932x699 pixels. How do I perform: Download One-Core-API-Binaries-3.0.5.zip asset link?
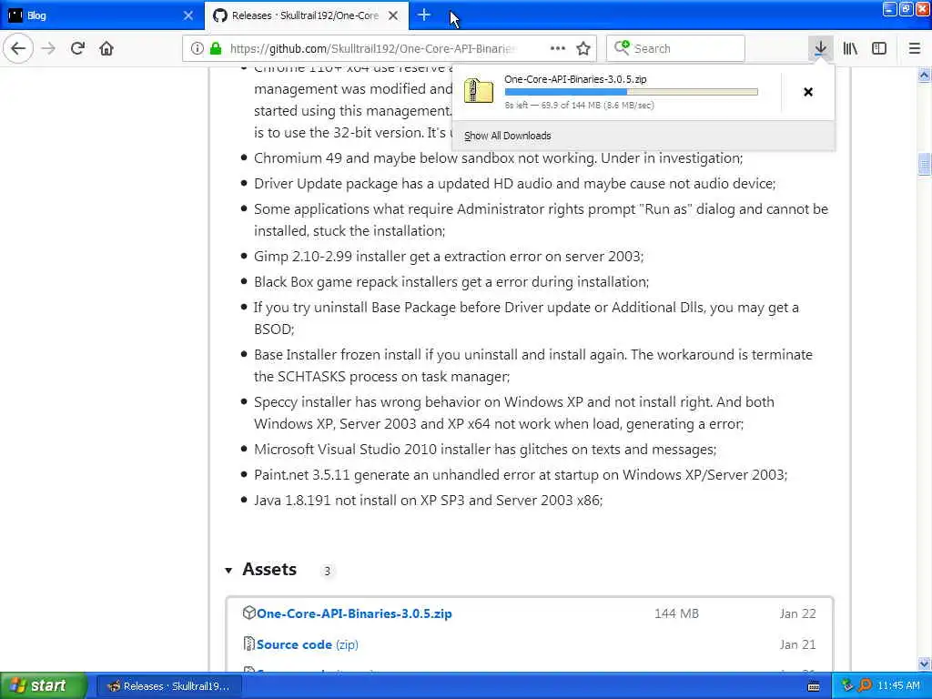(x=354, y=613)
